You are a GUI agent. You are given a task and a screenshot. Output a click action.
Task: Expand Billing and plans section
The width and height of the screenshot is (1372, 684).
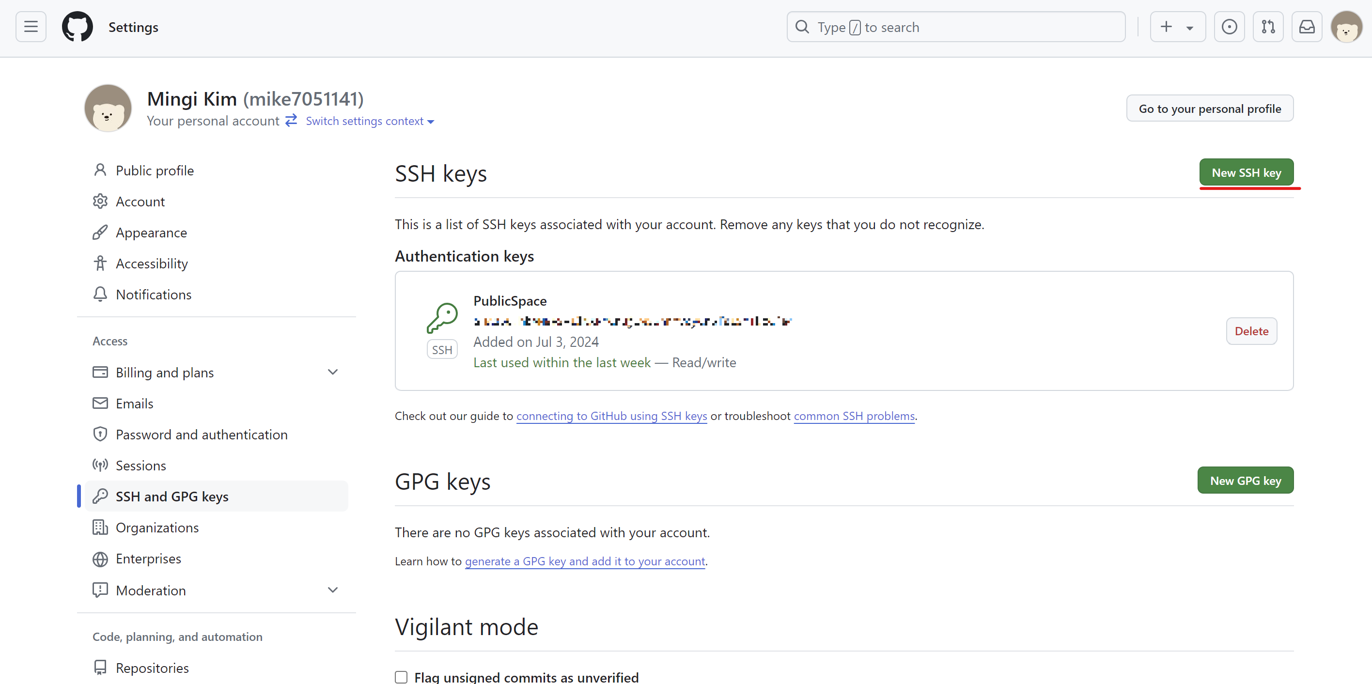332,372
